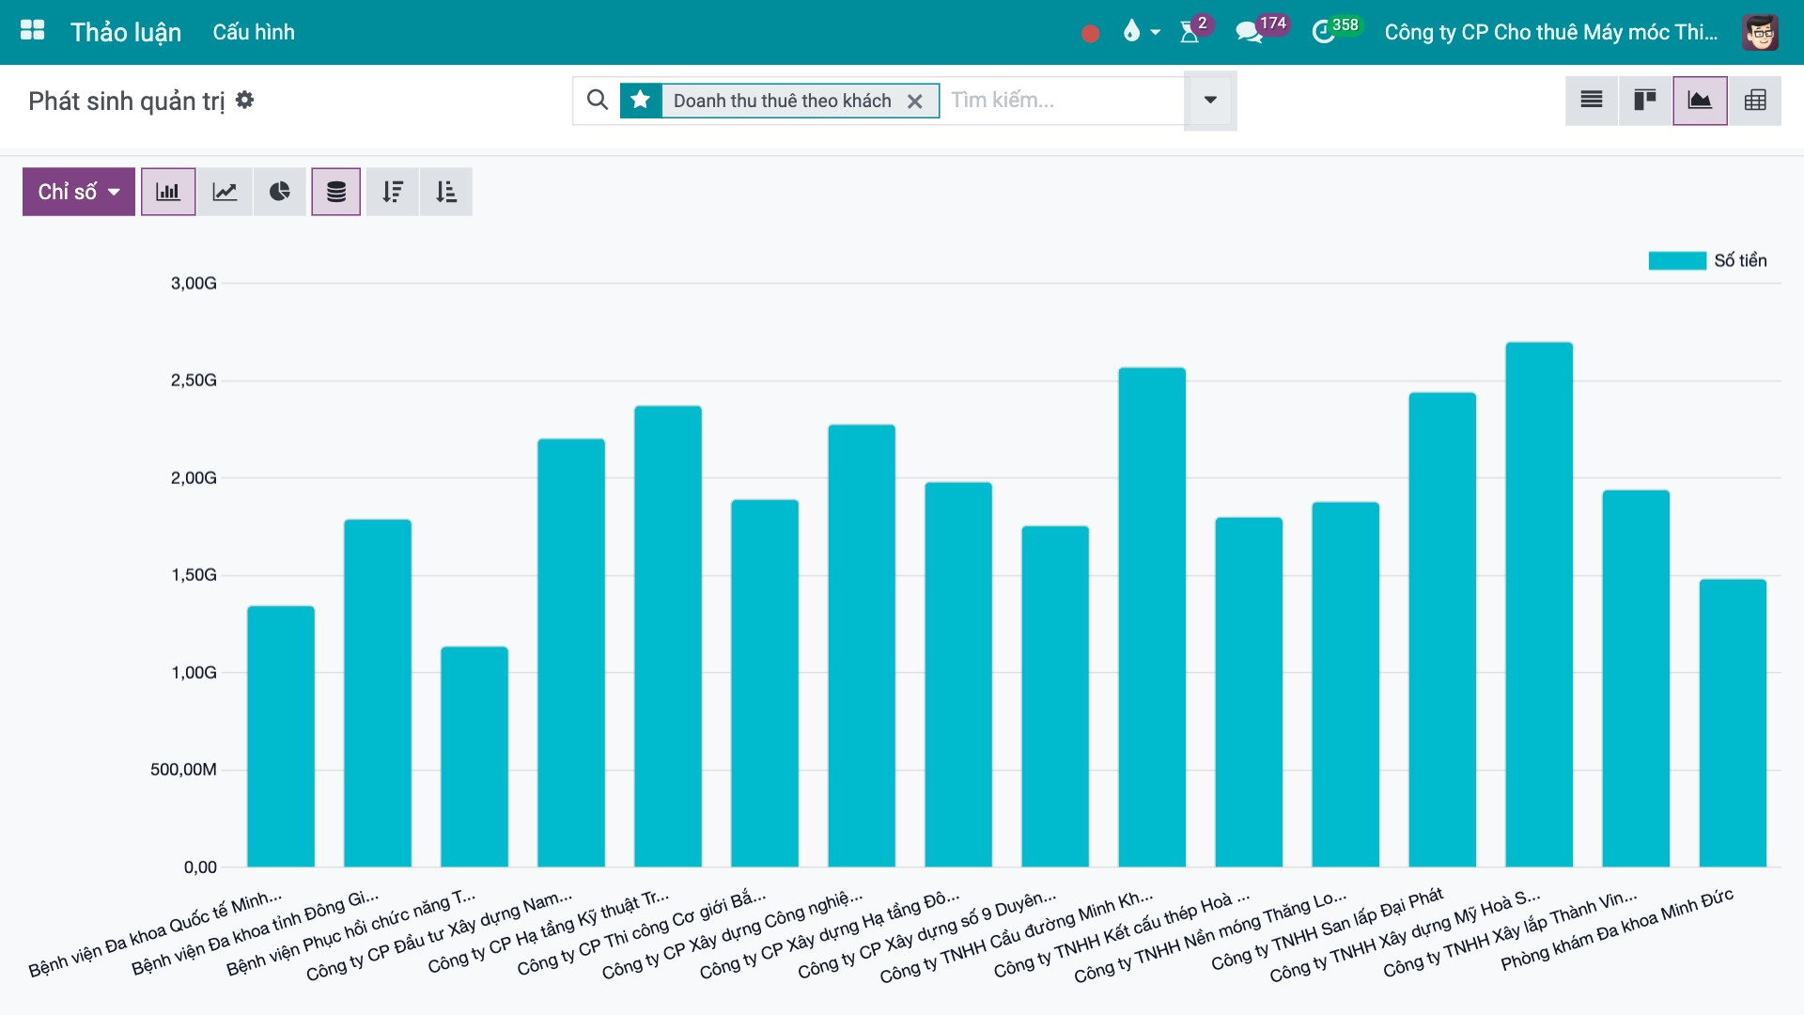Open the Thảo luận app menu
Image resolution: width=1804 pixels, height=1015 pixels.
click(x=126, y=32)
